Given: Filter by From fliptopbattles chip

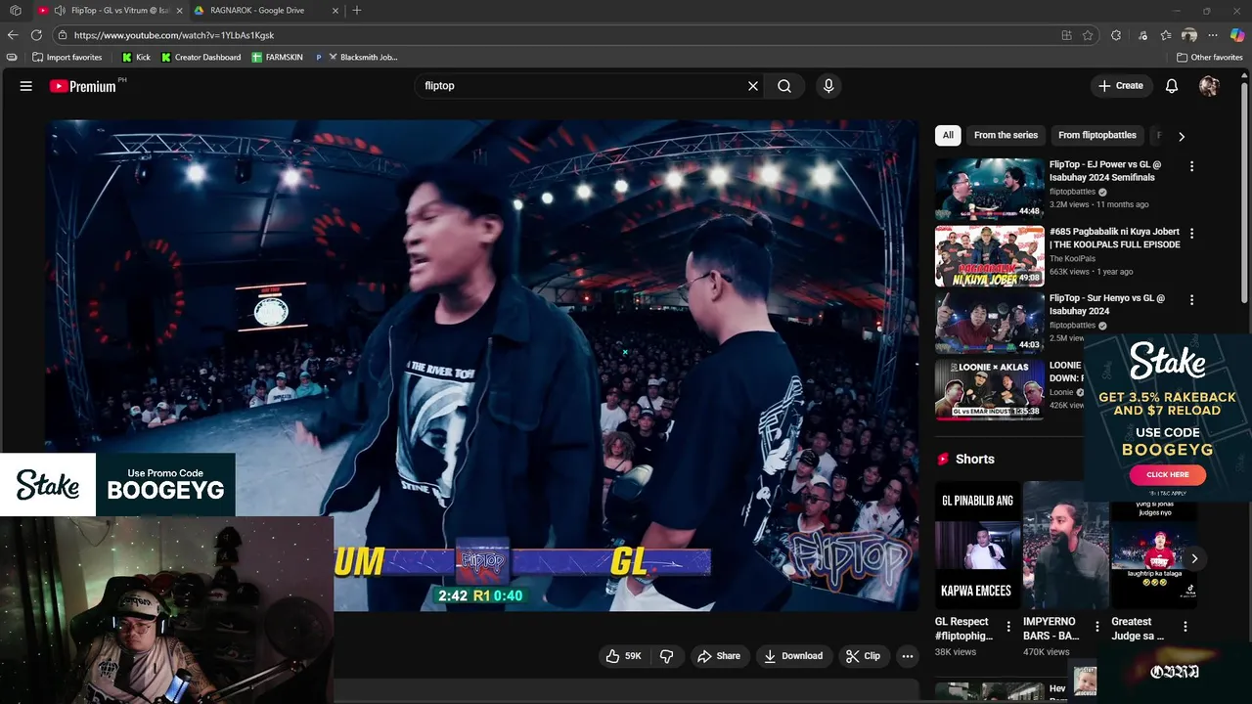Looking at the screenshot, I should point(1097,135).
